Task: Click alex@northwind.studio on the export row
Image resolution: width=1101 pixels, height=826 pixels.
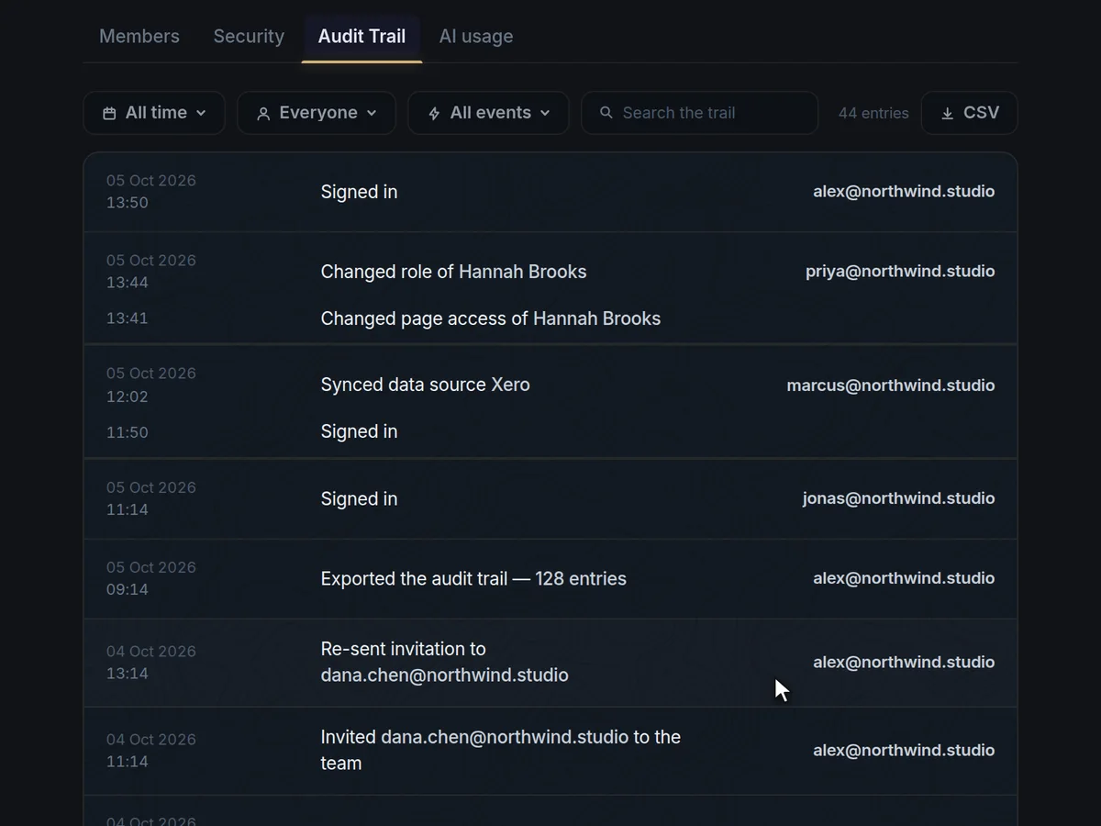Action: [x=904, y=578]
